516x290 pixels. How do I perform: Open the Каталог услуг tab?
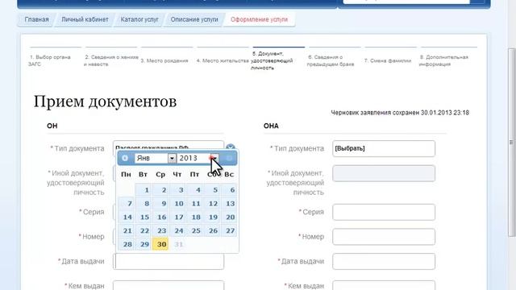139,19
